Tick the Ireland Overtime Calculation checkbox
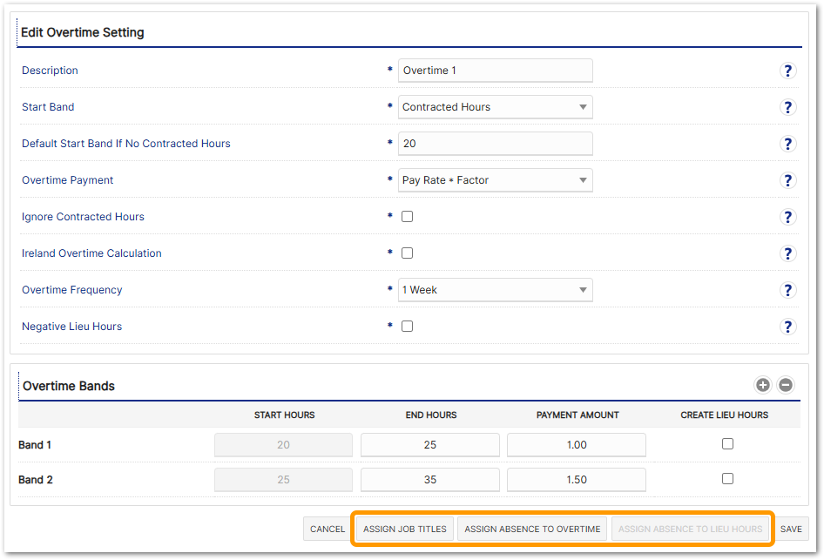 (407, 253)
